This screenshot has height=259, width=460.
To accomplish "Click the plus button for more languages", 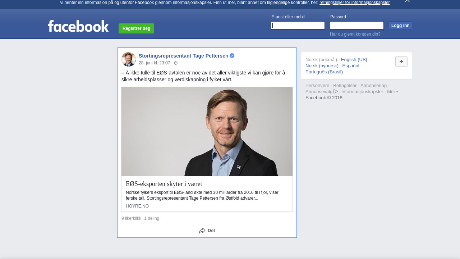I will tap(401, 62).
